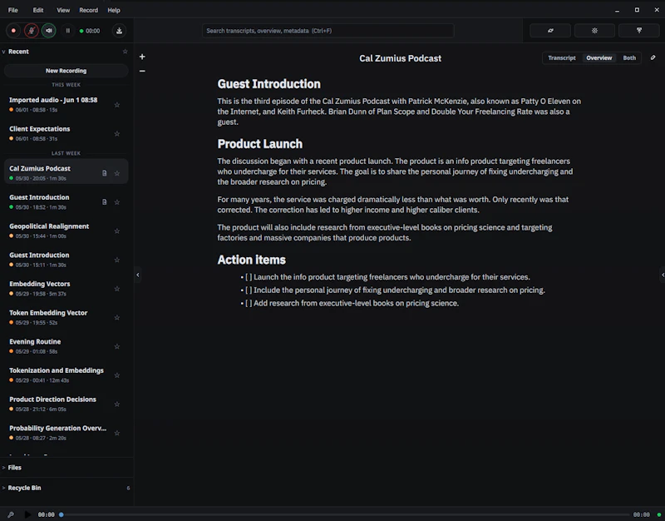Check the 'Launch the info product' action item
This screenshot has height=521, width=665.
coord(249,277)
